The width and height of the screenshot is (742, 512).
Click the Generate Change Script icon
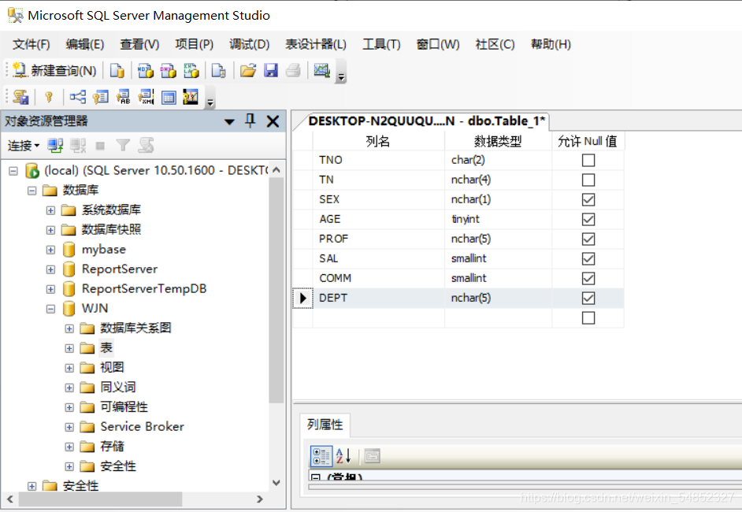[20, 97]
